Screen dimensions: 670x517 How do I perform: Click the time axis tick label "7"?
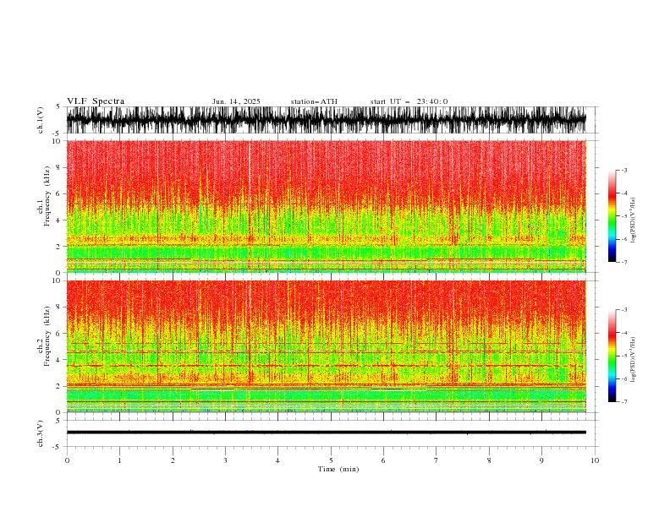click(x=437, y=460)
